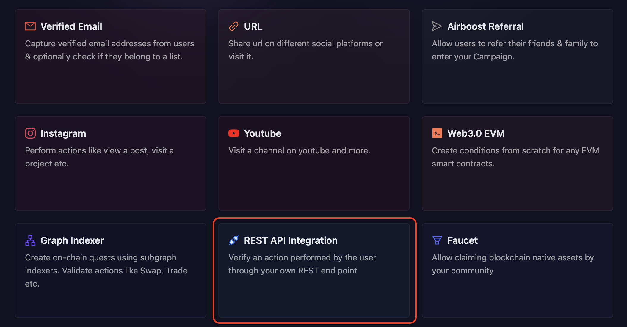
Task: Click the REST API Integration description text
Action: point(302,264)
